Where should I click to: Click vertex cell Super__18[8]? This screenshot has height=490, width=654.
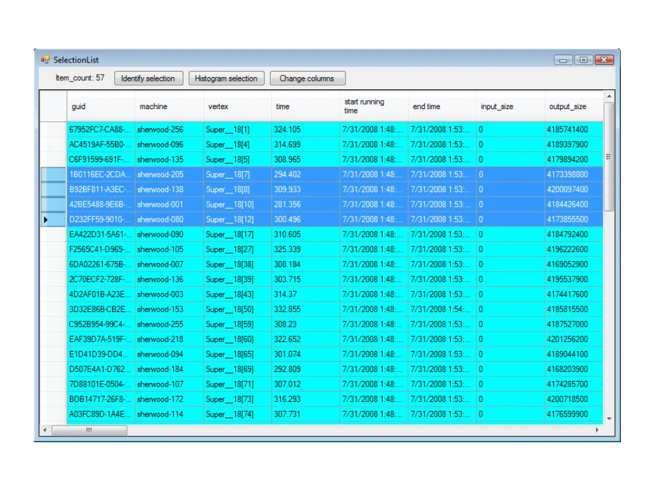coord(238,189)
